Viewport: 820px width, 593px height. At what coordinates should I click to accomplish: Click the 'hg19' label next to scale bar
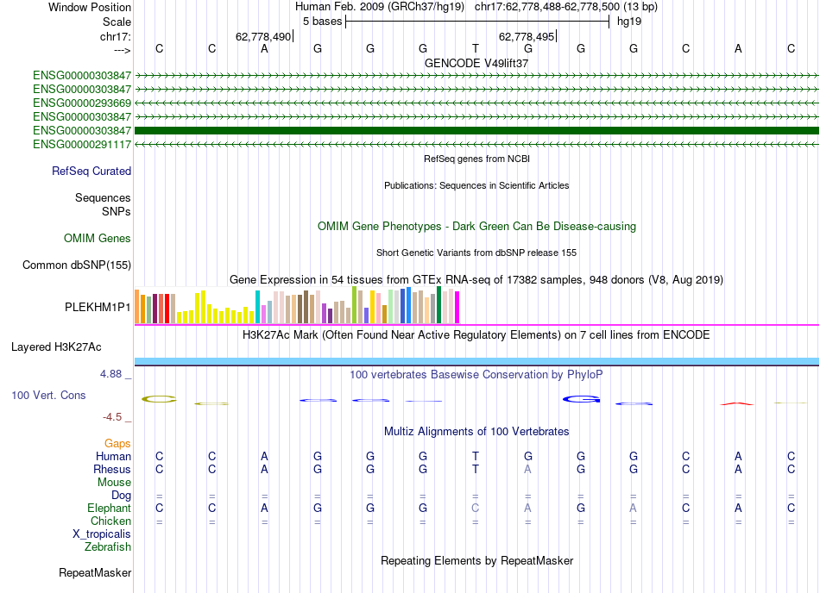click(x=629, y=22)
